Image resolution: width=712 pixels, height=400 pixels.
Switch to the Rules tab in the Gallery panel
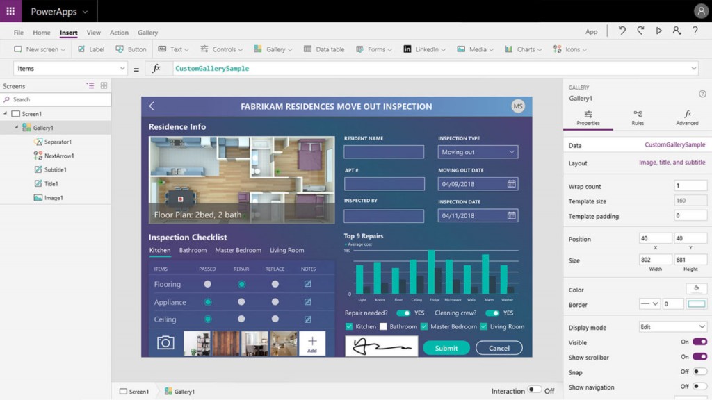point(637,119)
